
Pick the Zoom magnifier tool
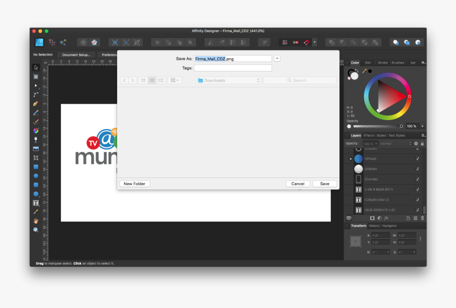(x=36, y=230)
